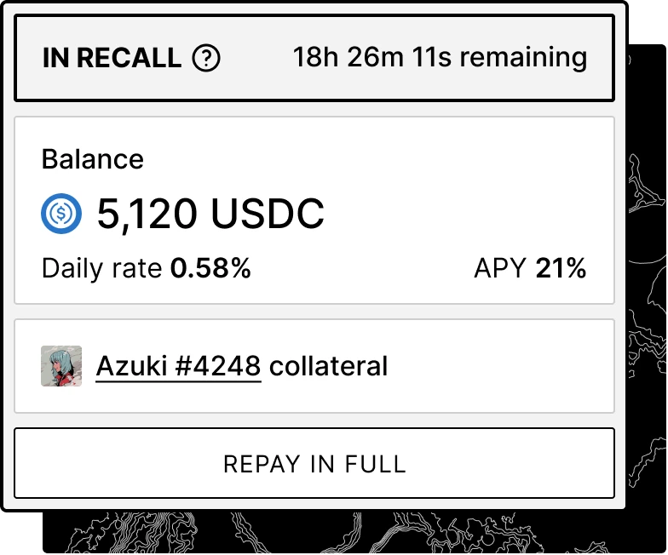
Task: Click the Balance heading label
Action: 92,159
